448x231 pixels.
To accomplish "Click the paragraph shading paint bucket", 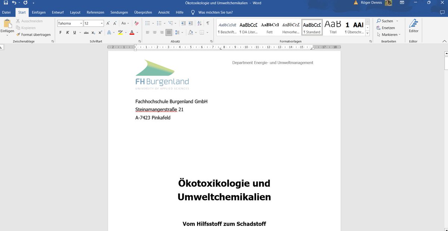I will pyautogui.click(x=190, y=32).
